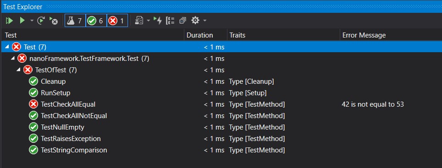The width and height of the screenshot is (442, 168).
Task: Collapse the Test (7) root node
Action: click(7, 47)
